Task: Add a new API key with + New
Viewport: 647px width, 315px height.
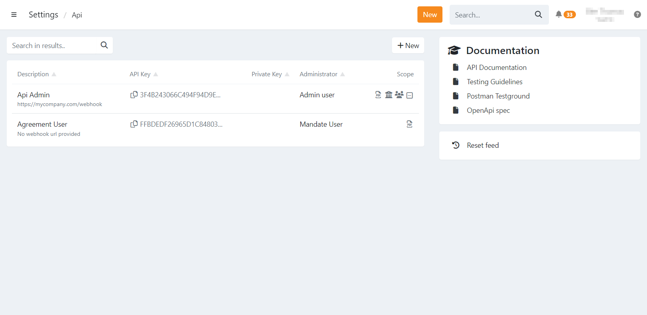Action: pos(408,46)
